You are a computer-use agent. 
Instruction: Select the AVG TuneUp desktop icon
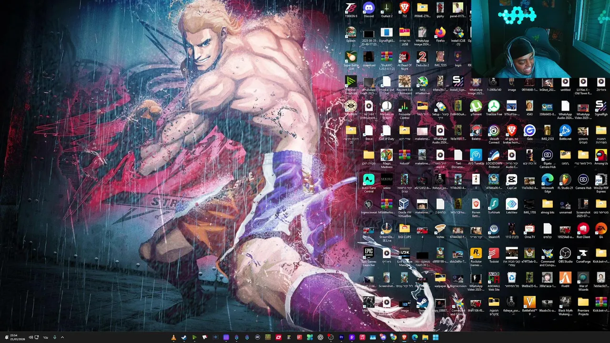(x=476, y=158)
